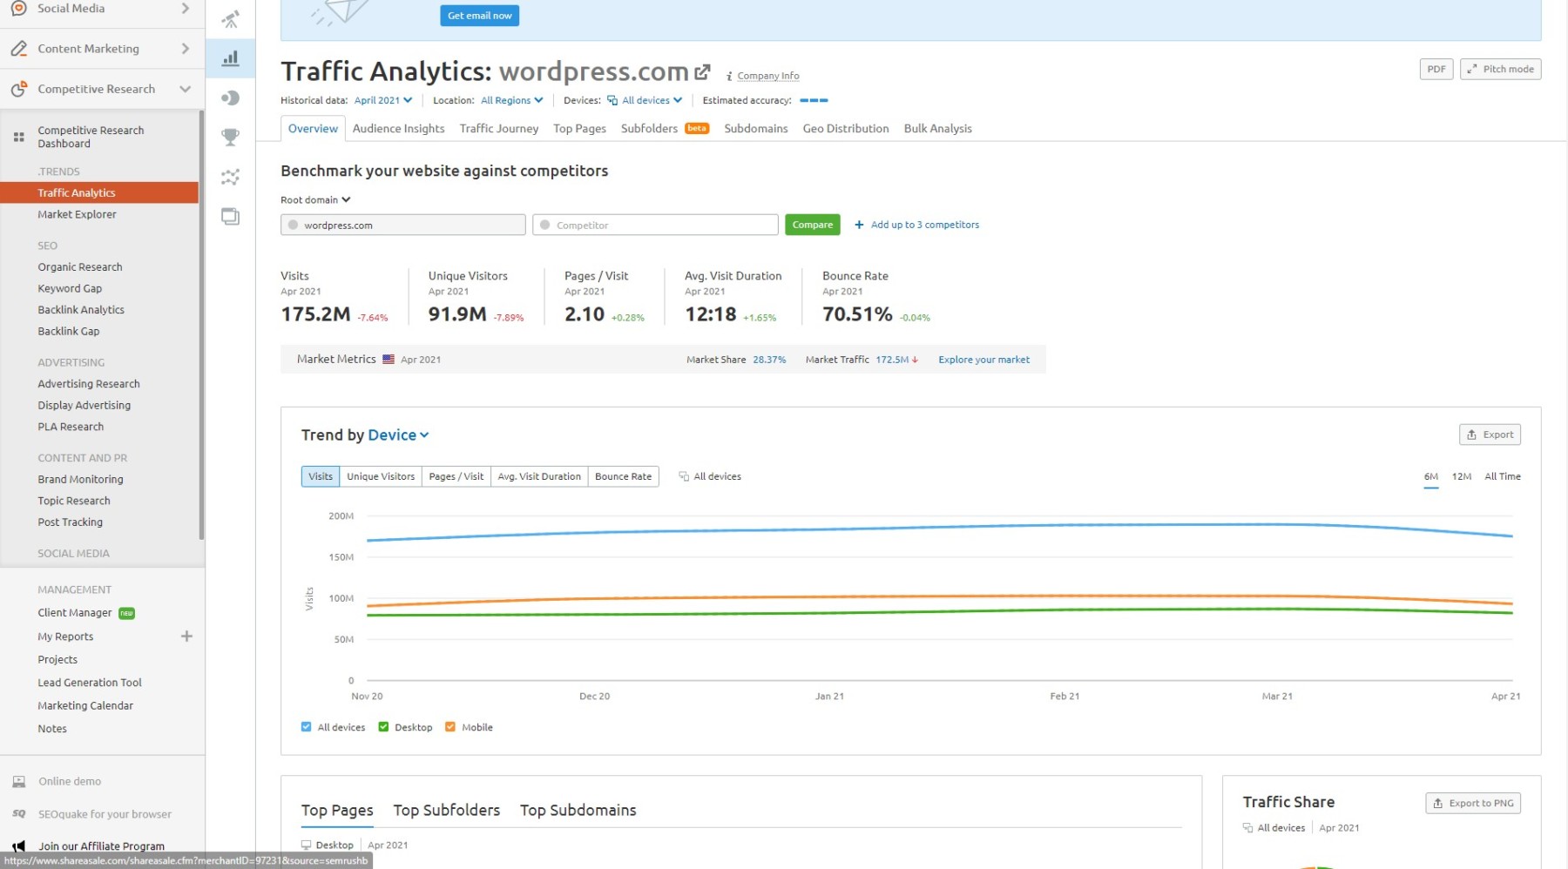Click the devices icon beside All devices filter

pyautogui.click(x=612, y=100)
